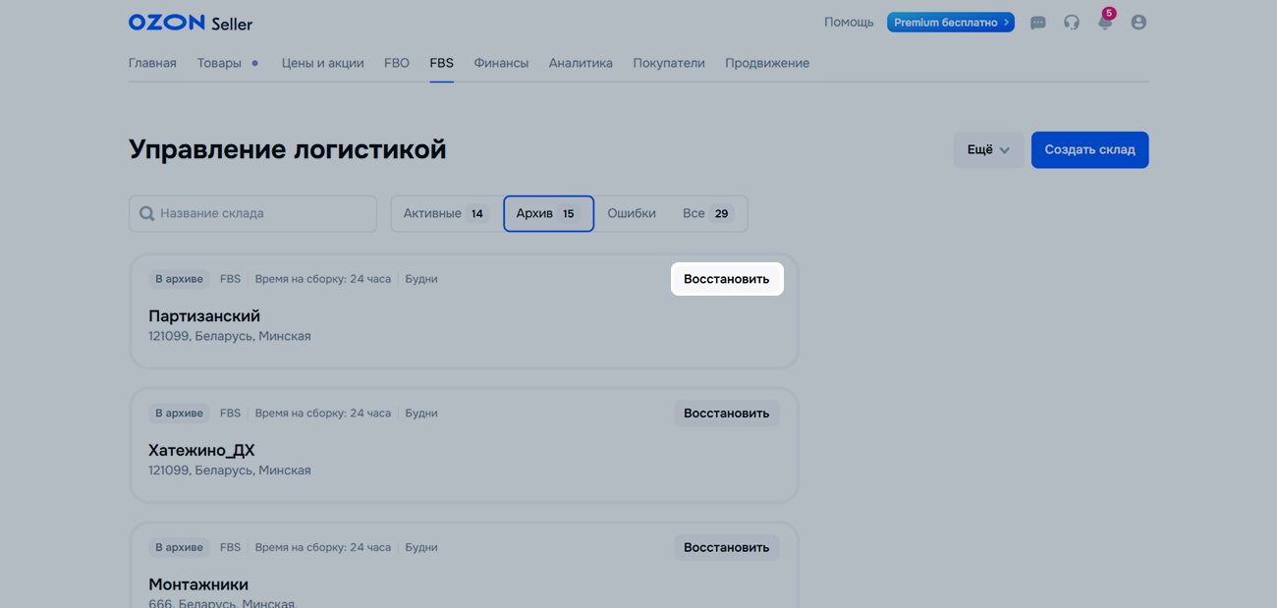Restore the Партизанский warehouse

click(726, 279)
